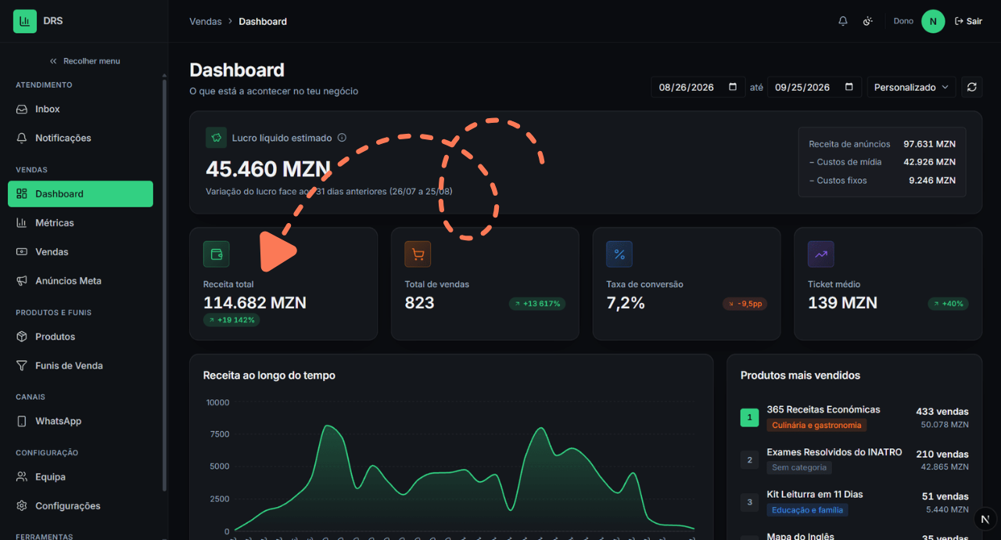This screenshot has width=1001, height=540.
Task: Click the refresh data button
Action: tap(972, 87)
